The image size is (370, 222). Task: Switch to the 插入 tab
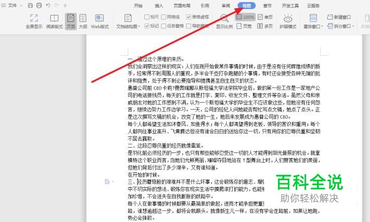[159, 6]
